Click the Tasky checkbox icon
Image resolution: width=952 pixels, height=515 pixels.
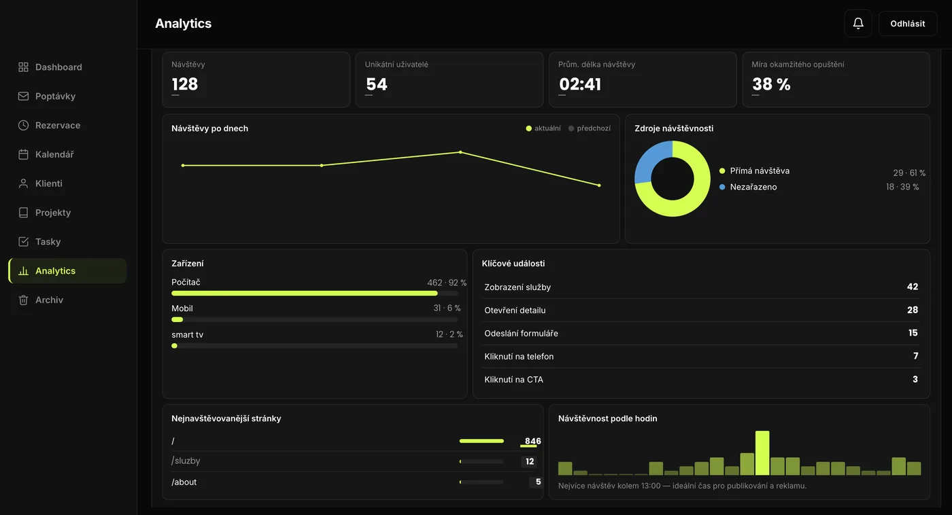[x=23, y=242]
